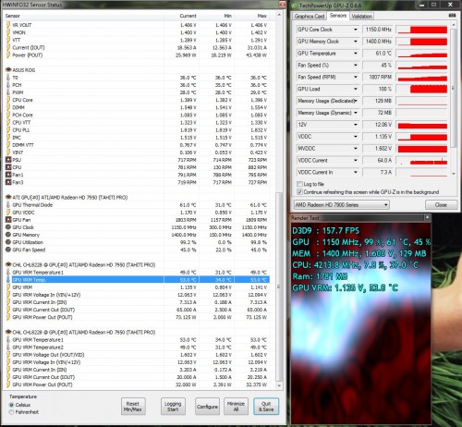Open the Fan Speed (RPM) sensor dropdown
The width and height of the screenshot is (462, 427).
[356, 77]
